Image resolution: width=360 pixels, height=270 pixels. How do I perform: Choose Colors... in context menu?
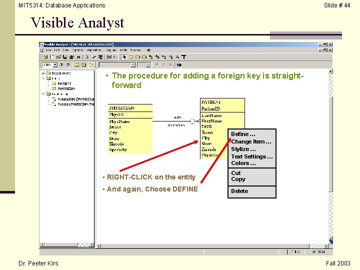243,163
